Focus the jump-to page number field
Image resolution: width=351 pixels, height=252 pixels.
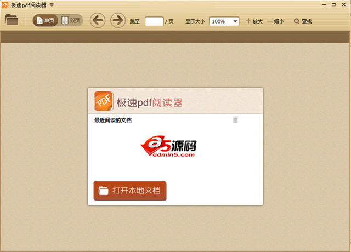[154, 21]
